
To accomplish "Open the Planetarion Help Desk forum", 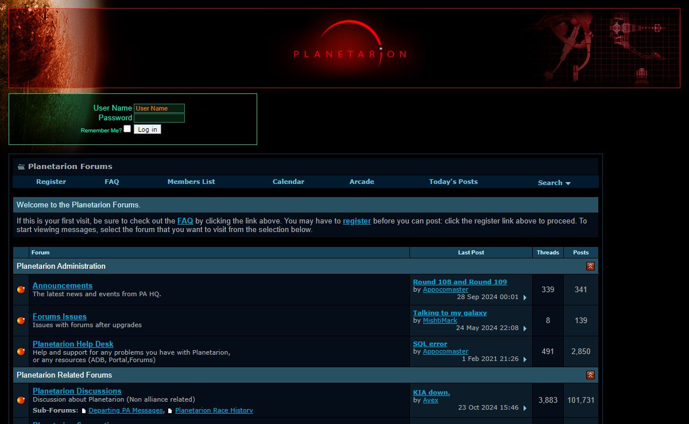I will [x=73, y=344].
